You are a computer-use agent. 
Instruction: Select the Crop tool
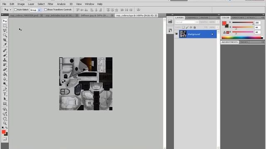[x=5, y=40]
